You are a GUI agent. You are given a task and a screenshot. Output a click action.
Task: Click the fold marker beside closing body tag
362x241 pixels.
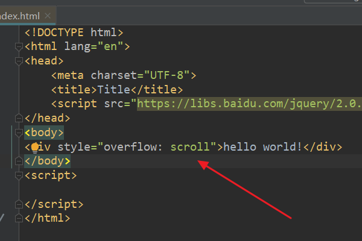[19, 161]
